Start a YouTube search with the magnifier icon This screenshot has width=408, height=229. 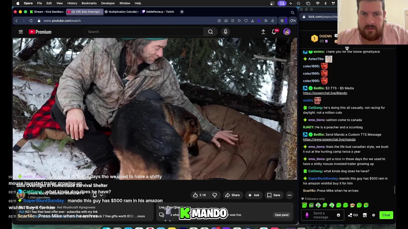(210, 32)
